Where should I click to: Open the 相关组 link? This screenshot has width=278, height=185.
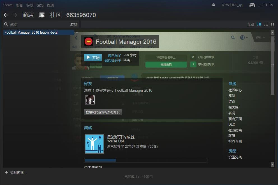pos(233,107)
